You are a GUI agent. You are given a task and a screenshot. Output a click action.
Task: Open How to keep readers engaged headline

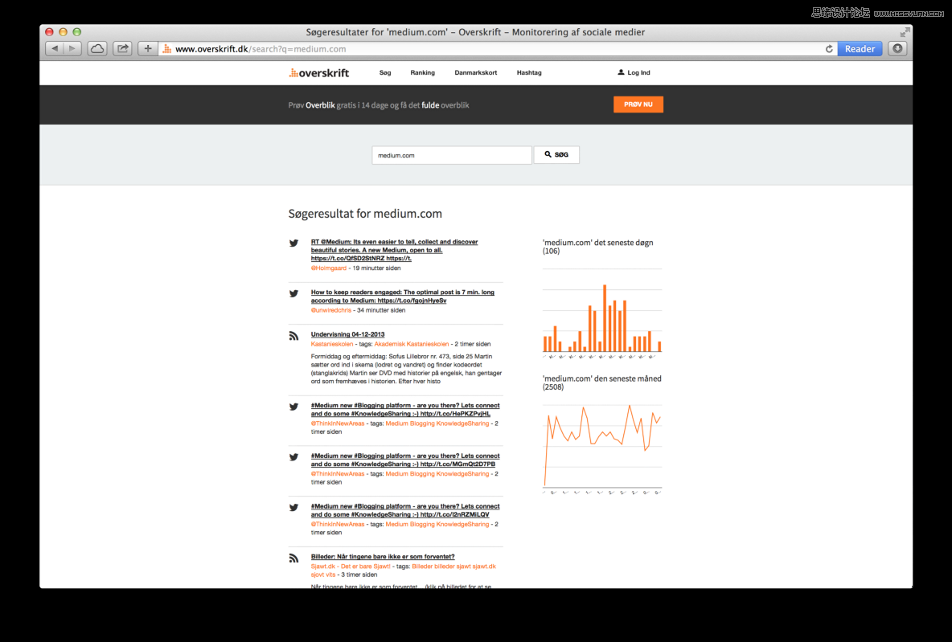click(x=403, y=296)
